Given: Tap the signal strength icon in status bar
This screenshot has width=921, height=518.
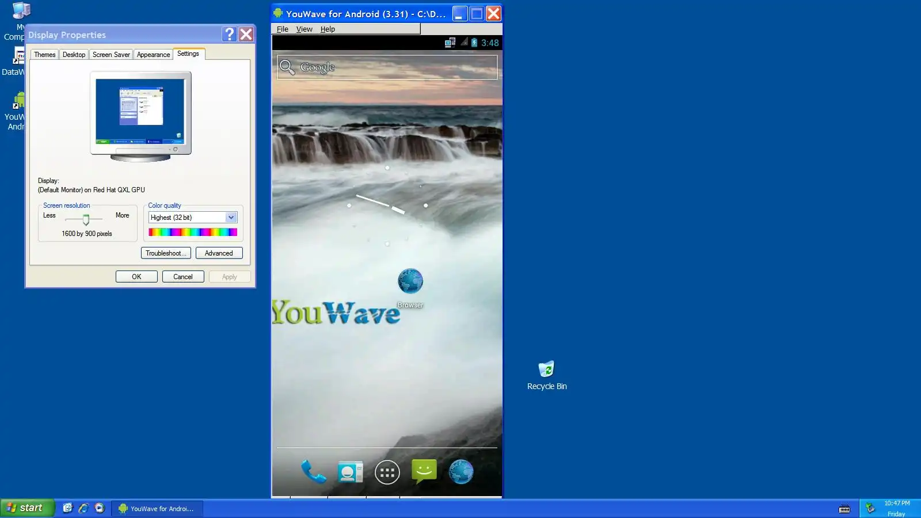Looking at the screenshot, I should click(464, 42).
